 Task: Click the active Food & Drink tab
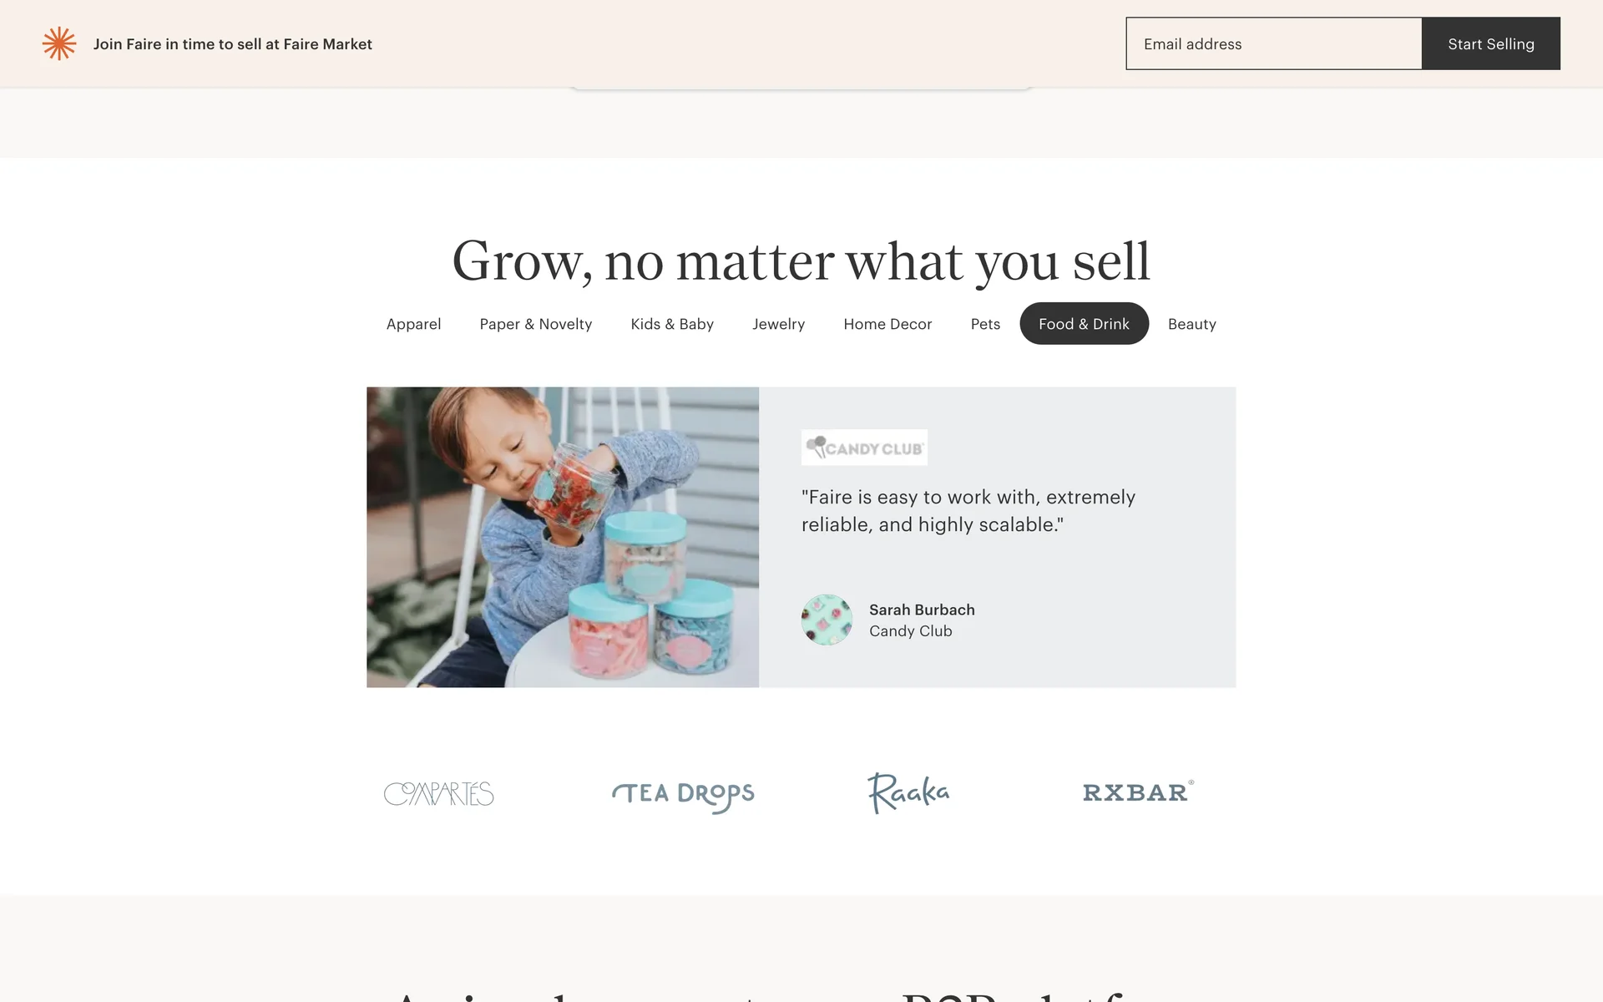tap(1084, 324)
